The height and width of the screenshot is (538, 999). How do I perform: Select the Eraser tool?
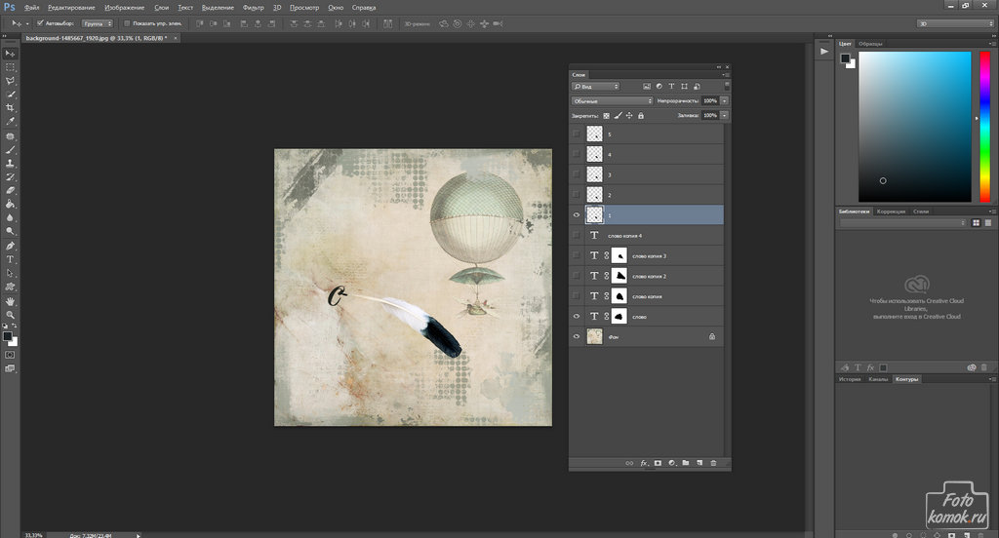(x=10, y=191)
